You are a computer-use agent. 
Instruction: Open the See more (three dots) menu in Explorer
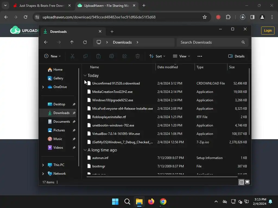[x=200, y=56]
